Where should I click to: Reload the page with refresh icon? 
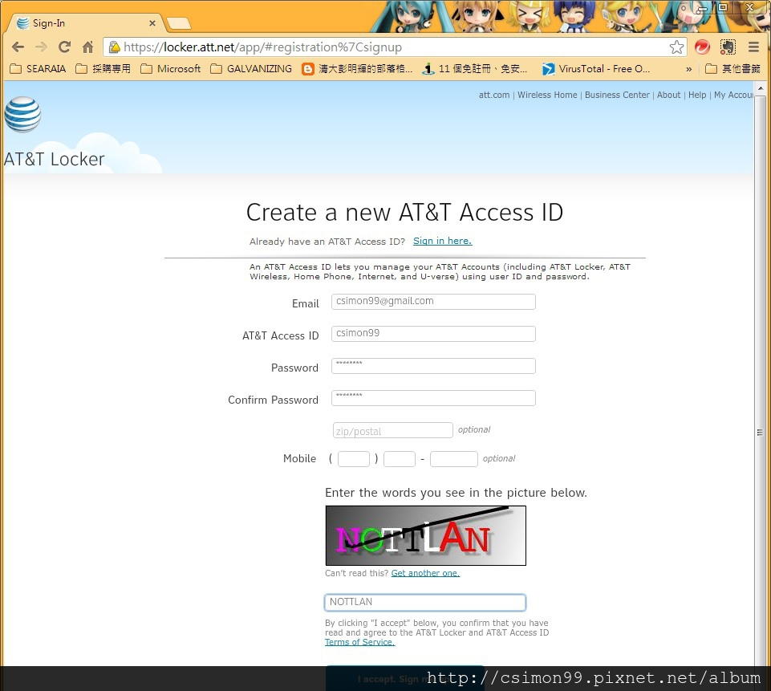coord(64,47)
